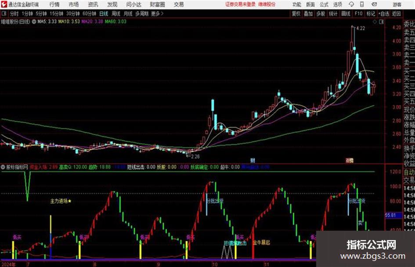Image resolution: width=415 pixels, height=267 pixels.
Task: Click the 游客 user account label
Action: click(397, 4)
